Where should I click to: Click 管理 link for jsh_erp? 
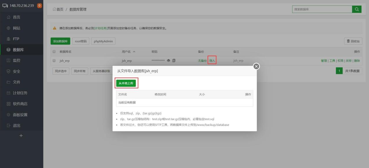pyautogui.click(x=324, y=61)
